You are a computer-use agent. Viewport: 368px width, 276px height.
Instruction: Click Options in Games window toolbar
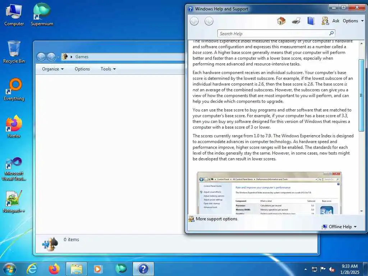[x=82, y=69]
